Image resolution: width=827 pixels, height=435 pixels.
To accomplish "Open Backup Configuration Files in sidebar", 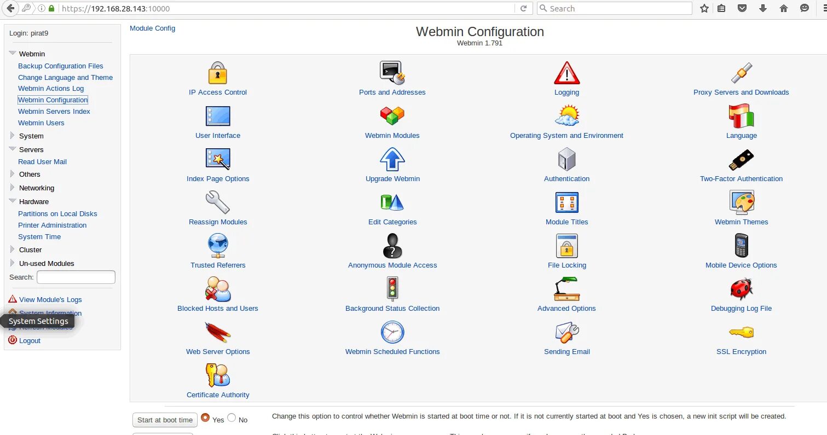I will [61, 66].
